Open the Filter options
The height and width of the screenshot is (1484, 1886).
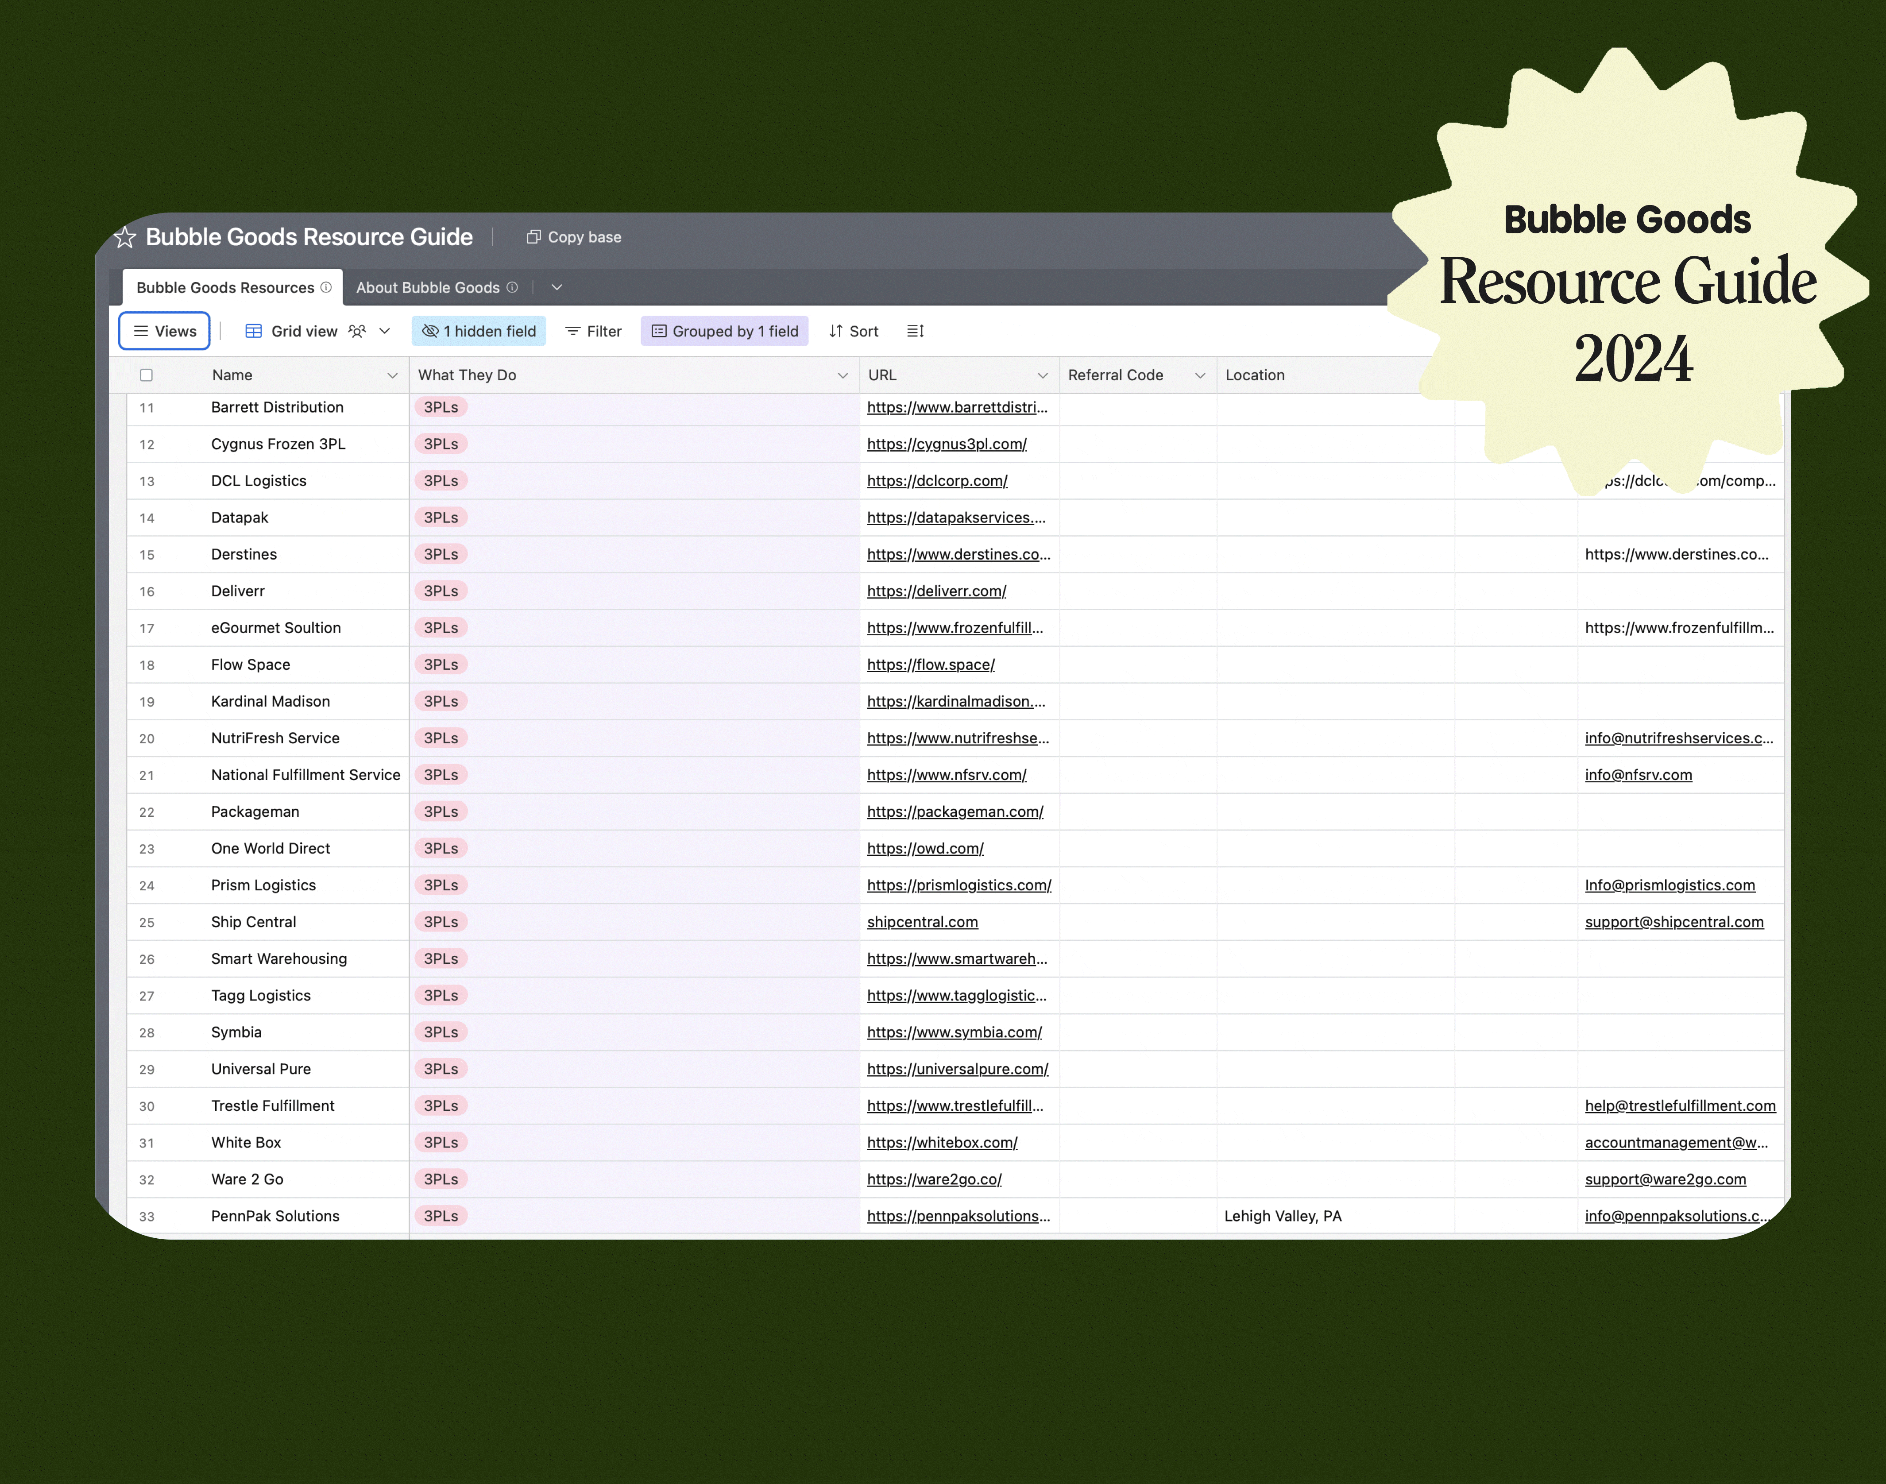pyautogui.click(x=593, y=331)
